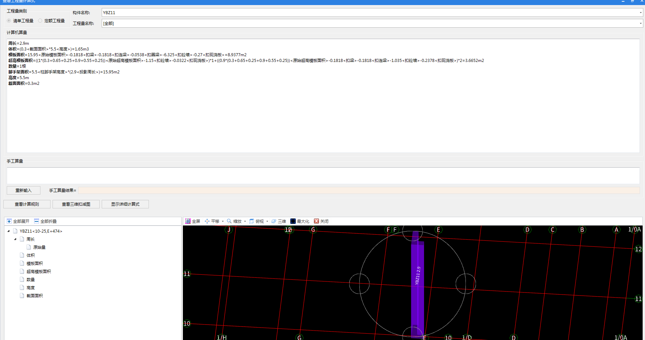
Task: Select 原始量 in the tree
Action: tap(39, 247)
